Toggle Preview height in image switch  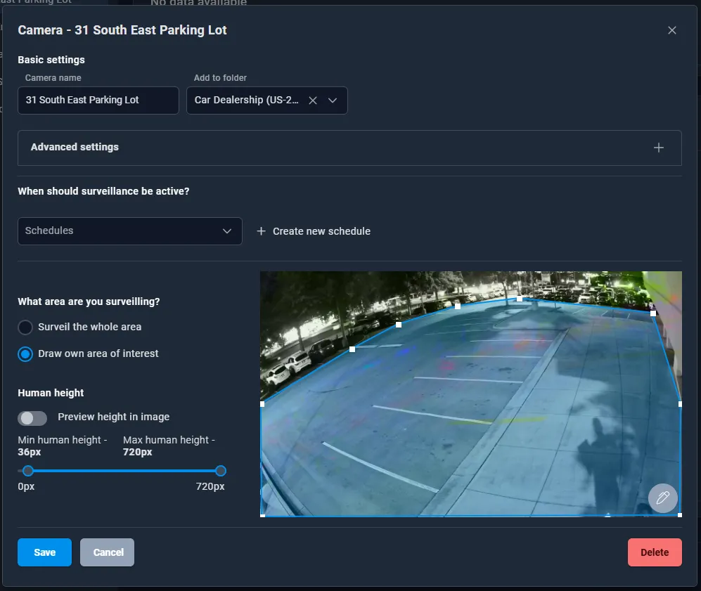(32, 418)
